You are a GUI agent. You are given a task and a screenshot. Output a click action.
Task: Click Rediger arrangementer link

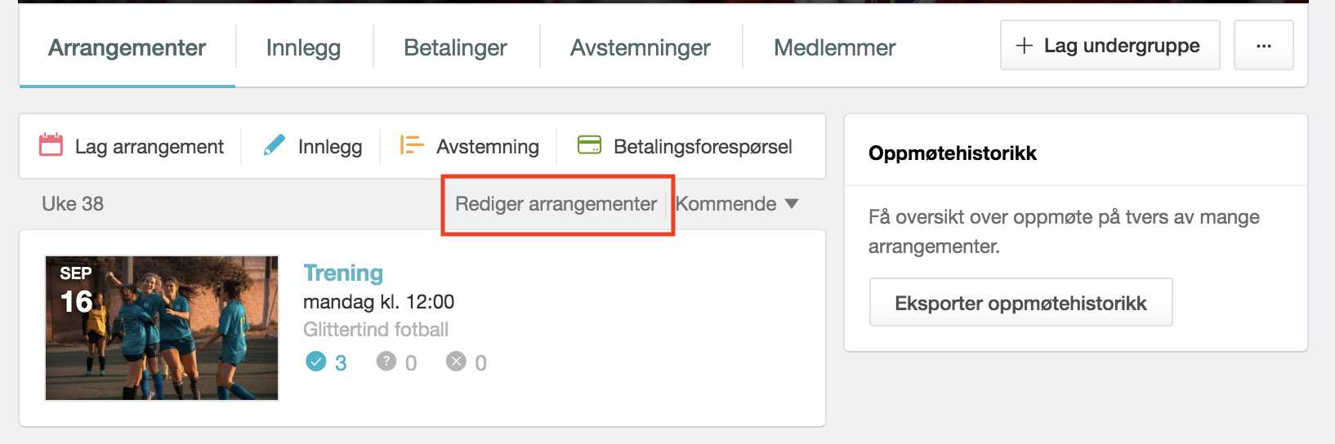coord(556,204)
